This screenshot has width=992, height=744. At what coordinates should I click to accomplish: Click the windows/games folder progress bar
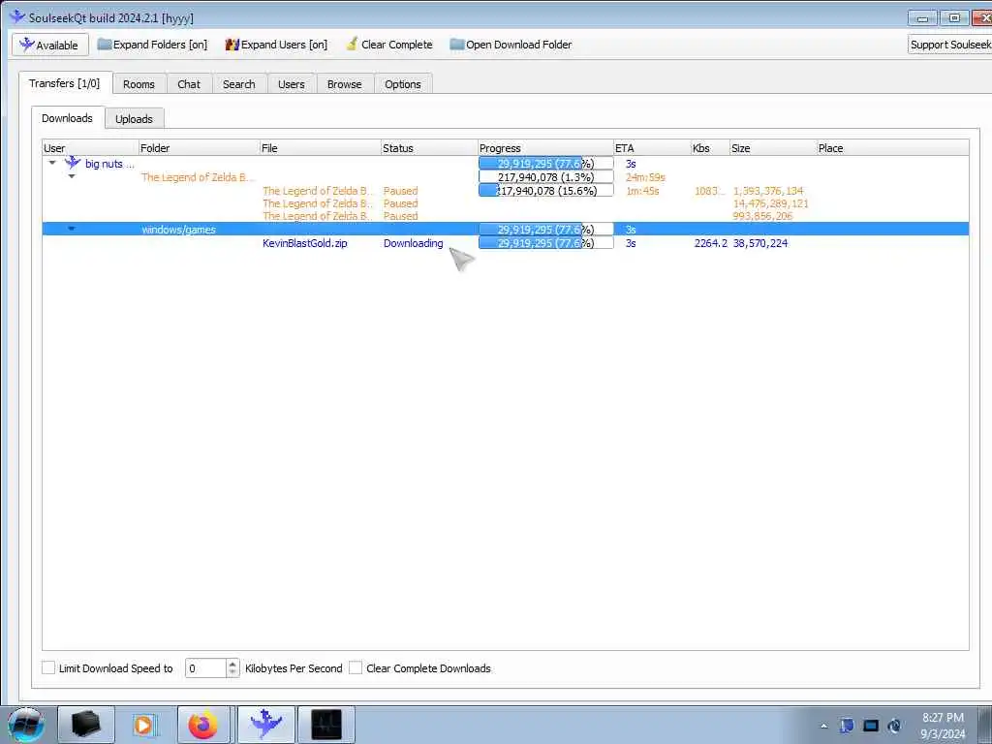(x=546, y=229)
